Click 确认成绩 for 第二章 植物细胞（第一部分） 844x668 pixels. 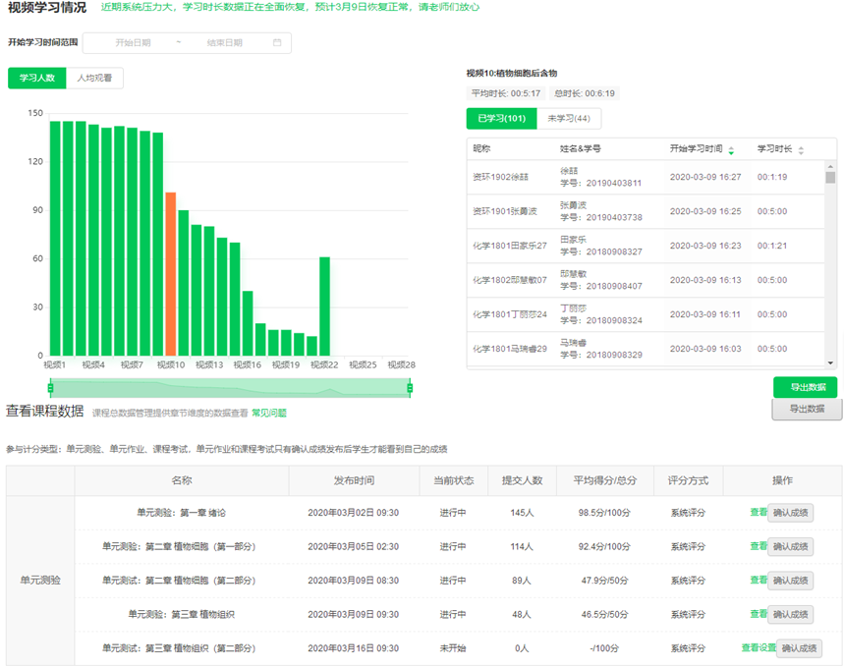[x=790, y=546]
